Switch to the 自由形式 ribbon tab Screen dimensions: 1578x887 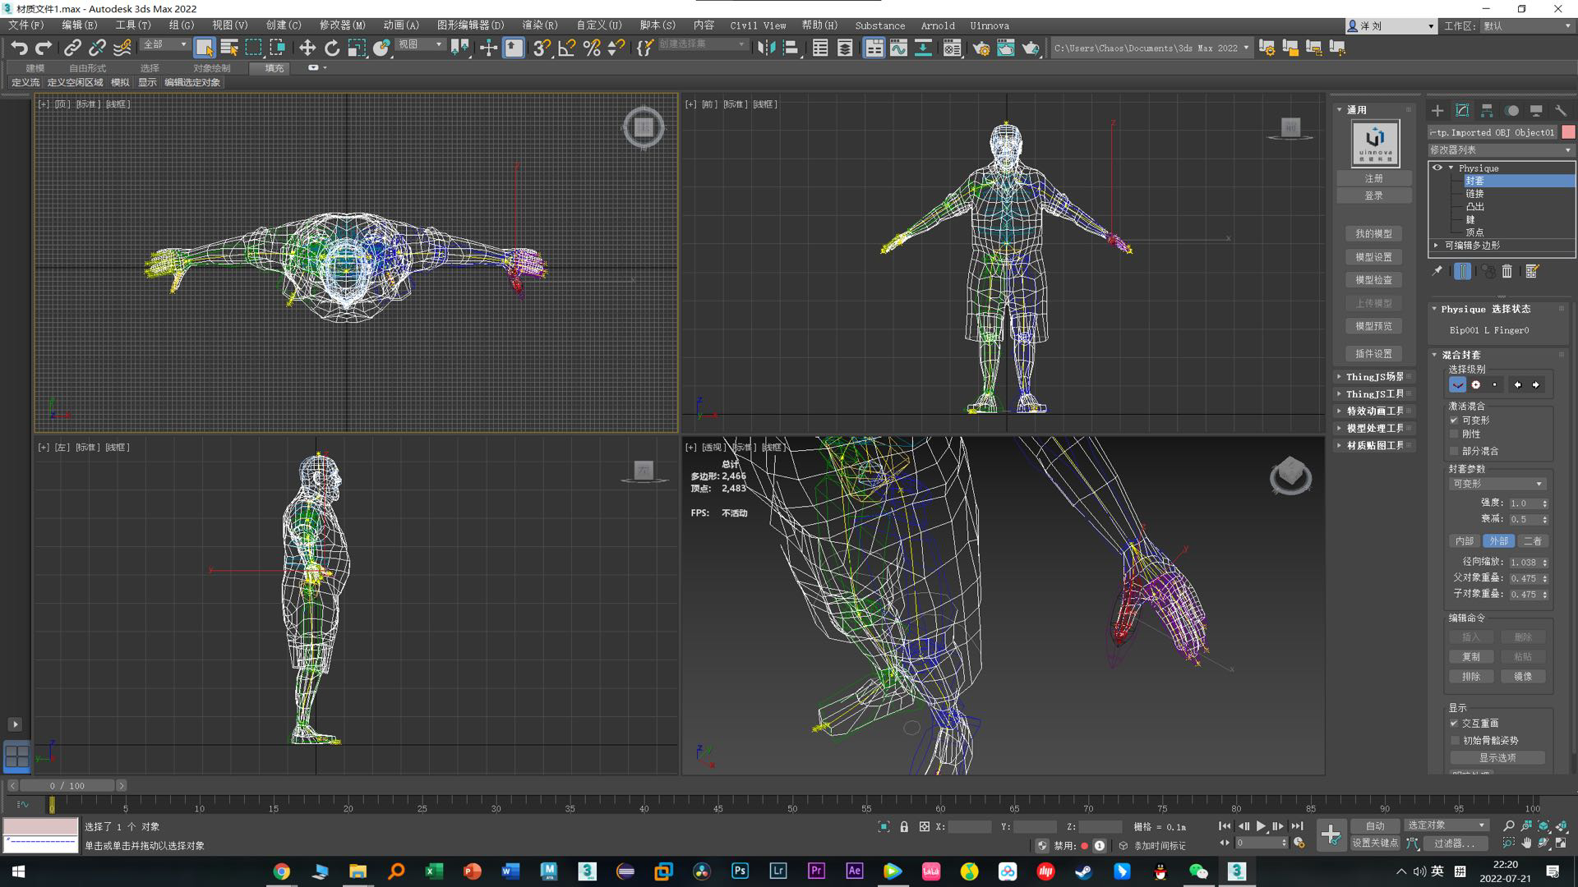tap(87, 68)
